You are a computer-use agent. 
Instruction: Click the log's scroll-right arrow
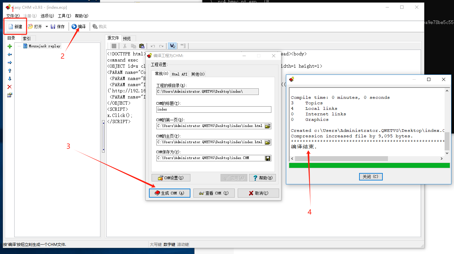tap(441, 159)
